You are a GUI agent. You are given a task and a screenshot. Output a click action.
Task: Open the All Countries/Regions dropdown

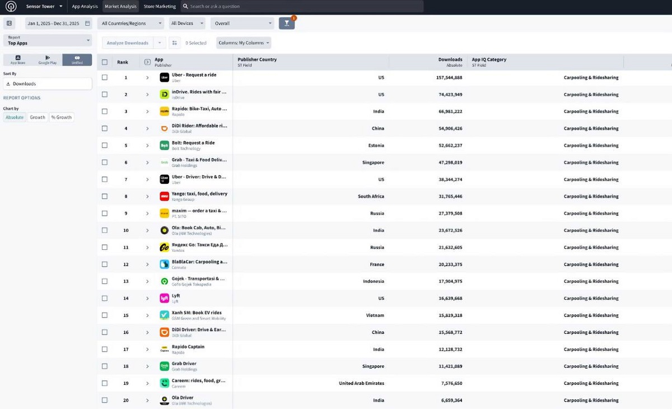pyautogui.click(x=130, y=24)
